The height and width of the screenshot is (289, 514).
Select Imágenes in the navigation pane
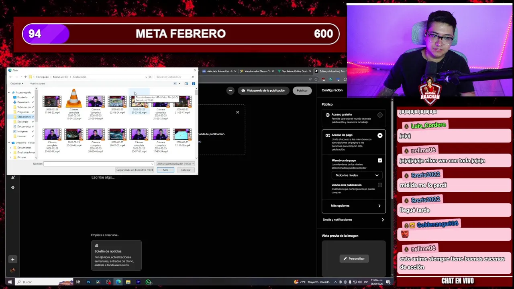click(22, 132)
